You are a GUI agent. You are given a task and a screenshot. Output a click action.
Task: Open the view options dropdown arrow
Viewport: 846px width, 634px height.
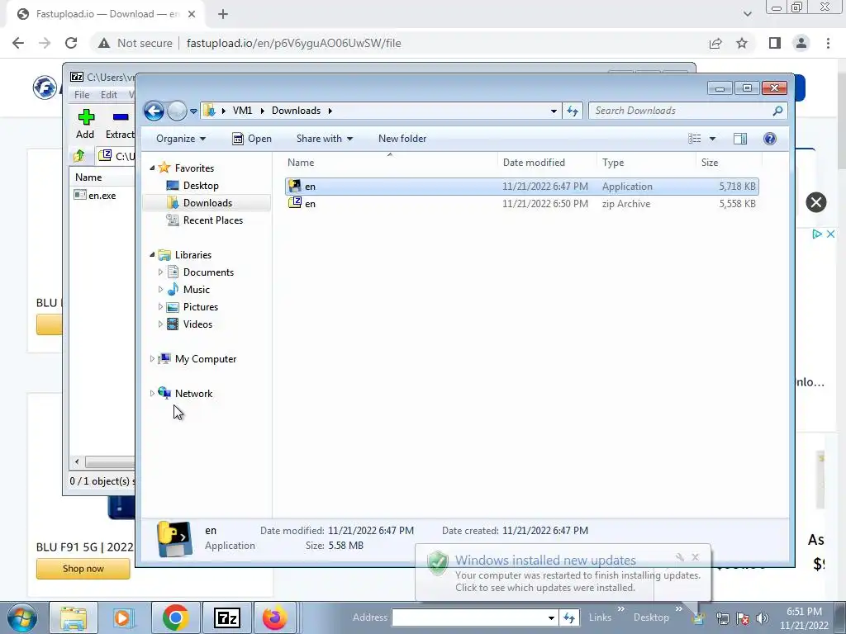[x=712, y=139]
